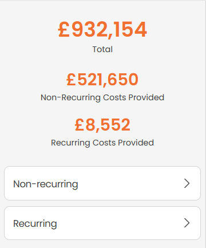Select the Non-recurring text label in card
Viewport: 206px width, 248px height.
[x=46, y=184]
